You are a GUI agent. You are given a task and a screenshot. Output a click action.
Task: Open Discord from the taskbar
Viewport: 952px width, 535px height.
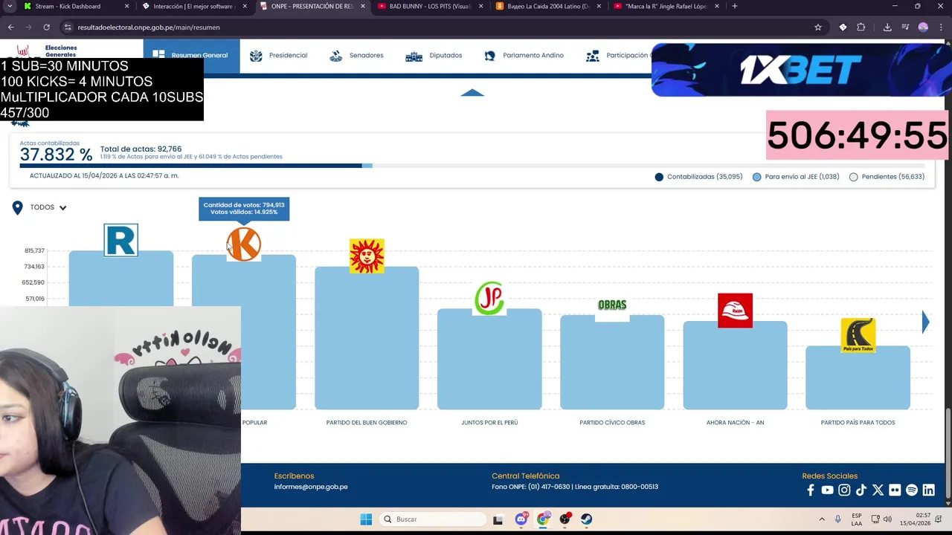click(521, 519)
